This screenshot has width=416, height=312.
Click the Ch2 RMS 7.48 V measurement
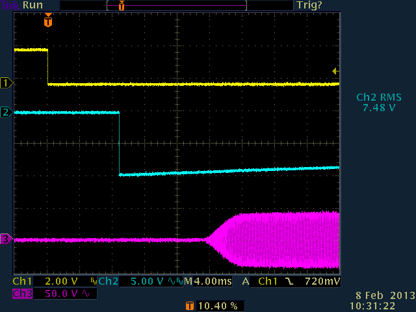point(379,103)
